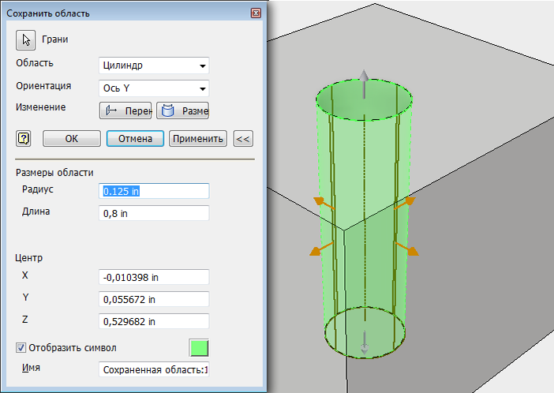This screenshot has width=554, height=393.
Task: Collapse dialog with the << button
Action: [243, 139]
